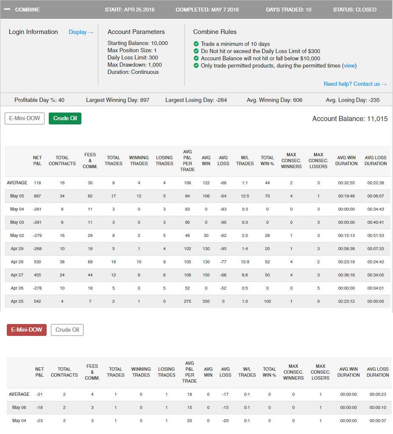The height and width of the screenshot is (434, 393).
Task: Switch to Crude Oil tab in lower section
Action: click(67, 330)
